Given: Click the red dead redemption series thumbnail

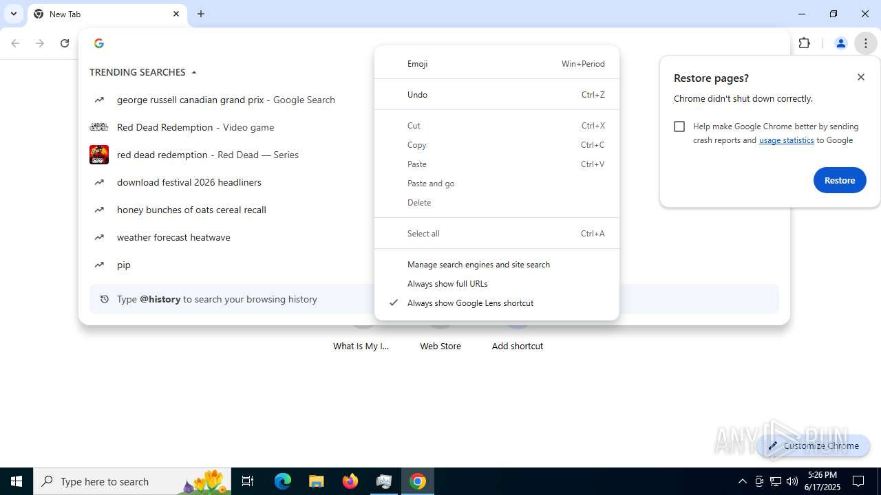Looking at the screenshot, I should [x=99, y=155].
